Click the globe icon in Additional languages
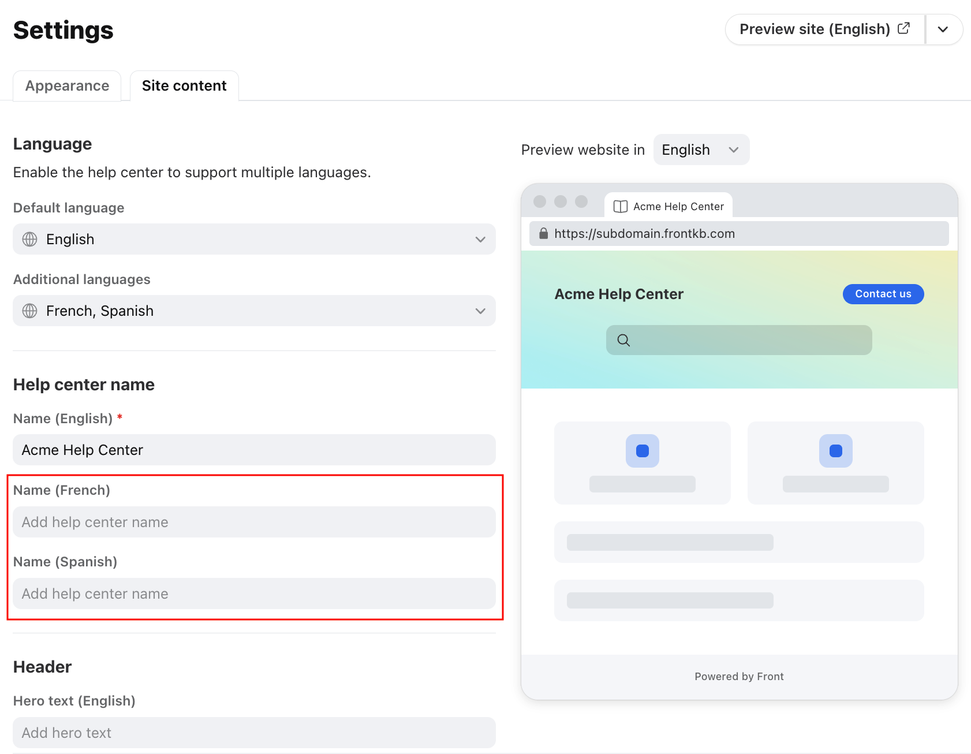 (x=29, y=311)
